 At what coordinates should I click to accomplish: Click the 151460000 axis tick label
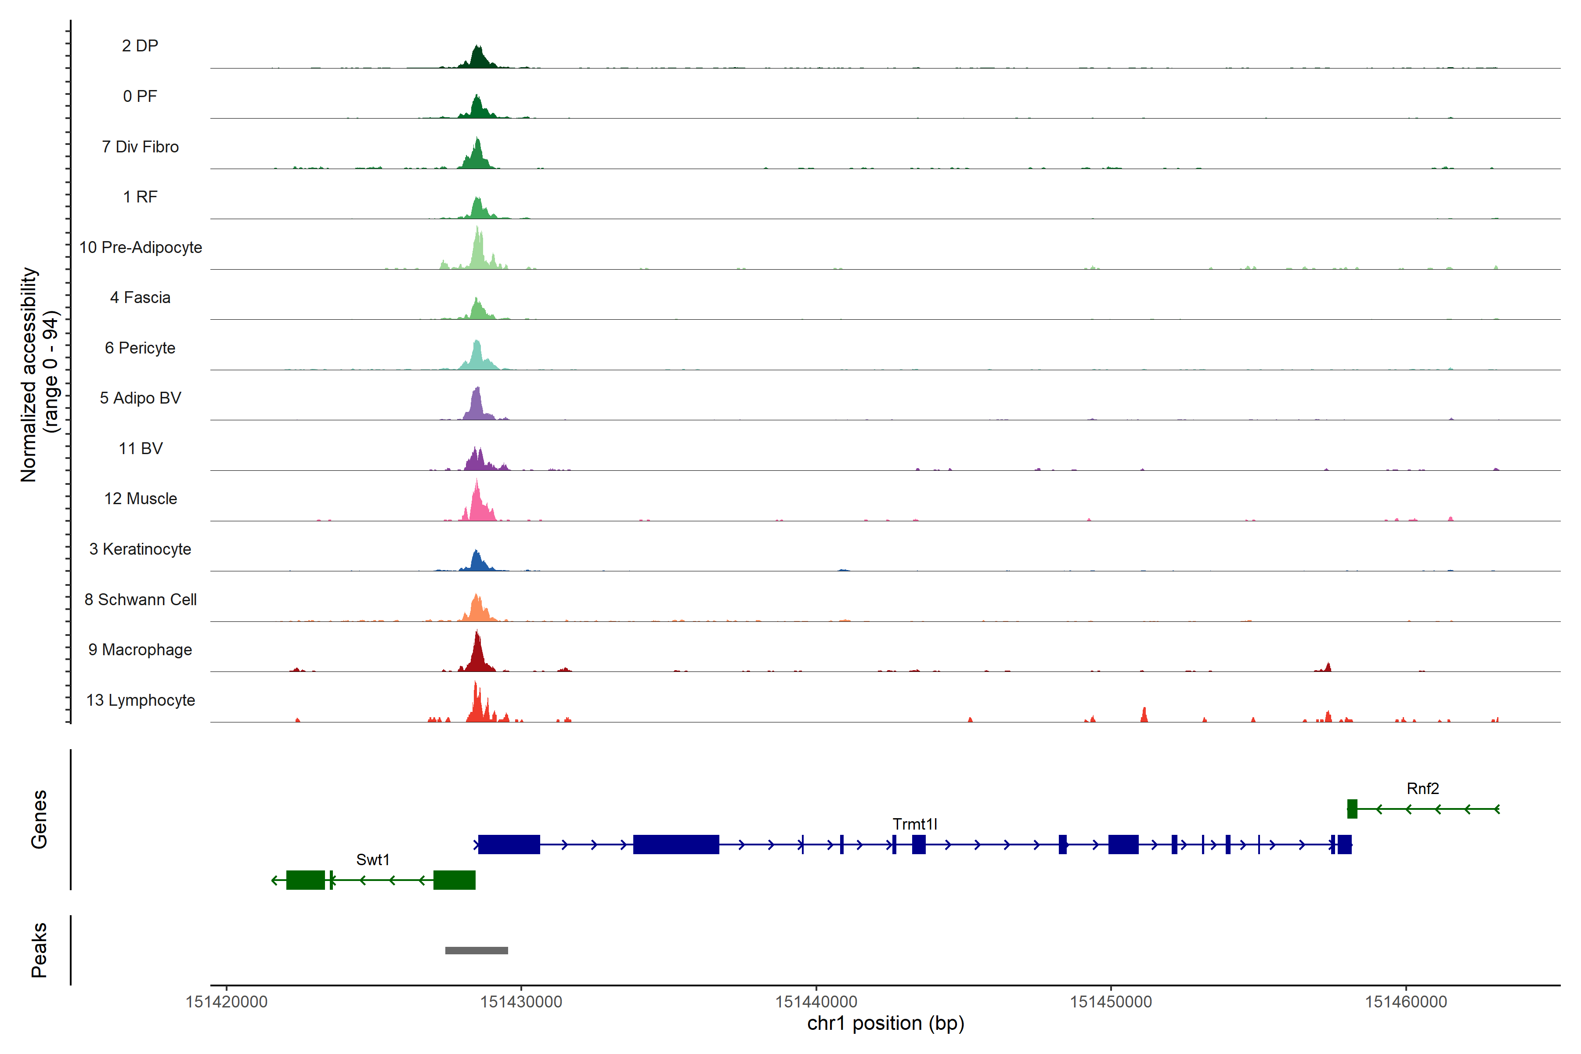pos(1406,1002)
